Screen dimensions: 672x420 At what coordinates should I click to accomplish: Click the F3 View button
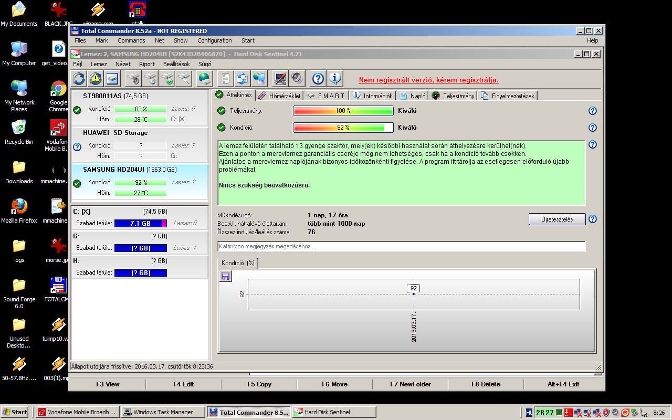coord(108,384)
